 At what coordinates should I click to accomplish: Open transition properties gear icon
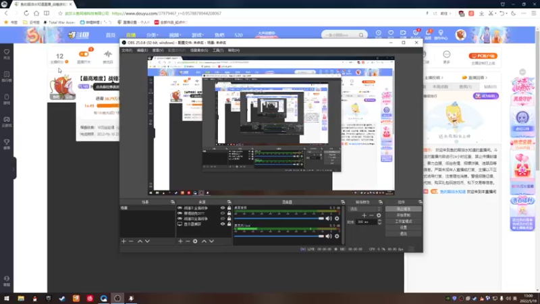(379, 216)
